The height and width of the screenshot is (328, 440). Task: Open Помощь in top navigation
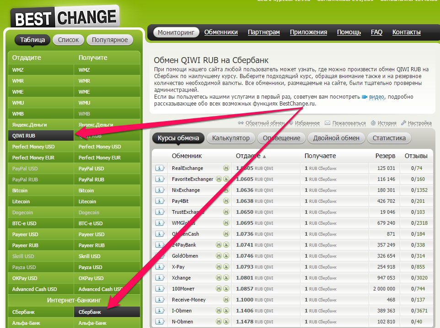click(x=349, y=32)
